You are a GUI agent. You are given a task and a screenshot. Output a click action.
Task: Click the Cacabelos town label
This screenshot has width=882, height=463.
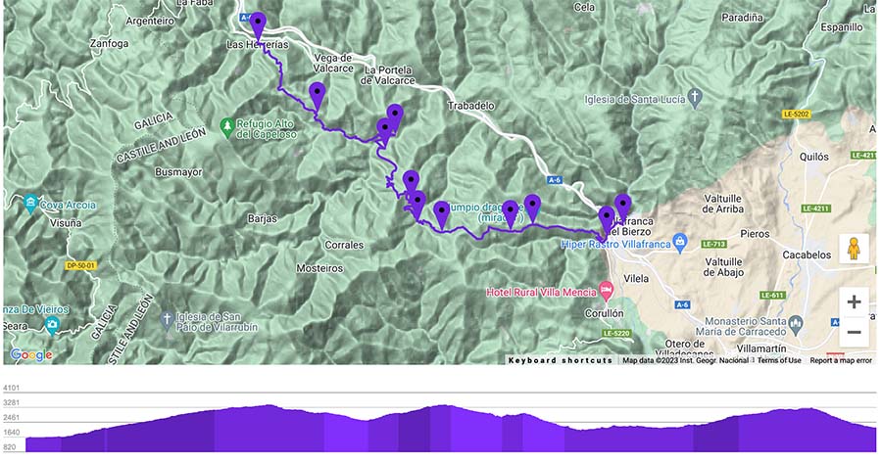tap(807, 255)
